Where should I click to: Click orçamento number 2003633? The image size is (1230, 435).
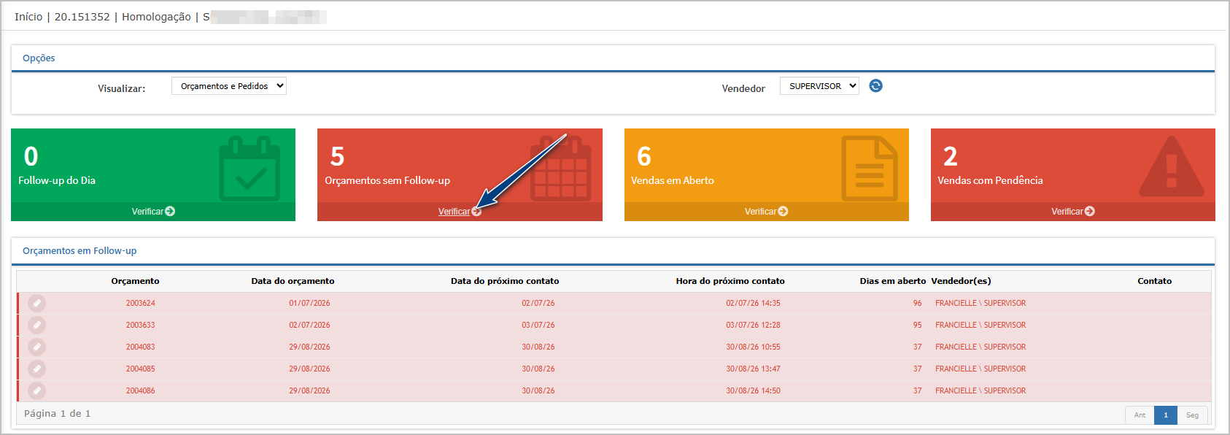[x=140, y=325]
